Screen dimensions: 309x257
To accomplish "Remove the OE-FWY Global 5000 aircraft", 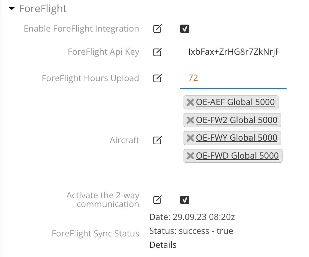I will pyautogui.click(x=190, y=138).
